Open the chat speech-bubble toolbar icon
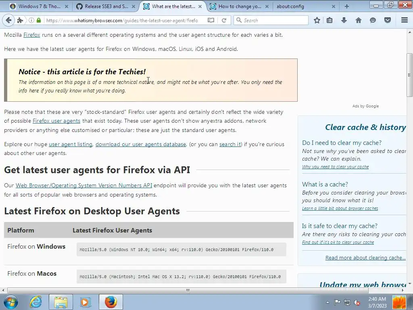The height and width of the screenshot is (310, 413). pos(373,20)
